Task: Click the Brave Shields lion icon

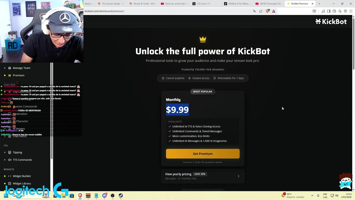Action: coord(267,11)
